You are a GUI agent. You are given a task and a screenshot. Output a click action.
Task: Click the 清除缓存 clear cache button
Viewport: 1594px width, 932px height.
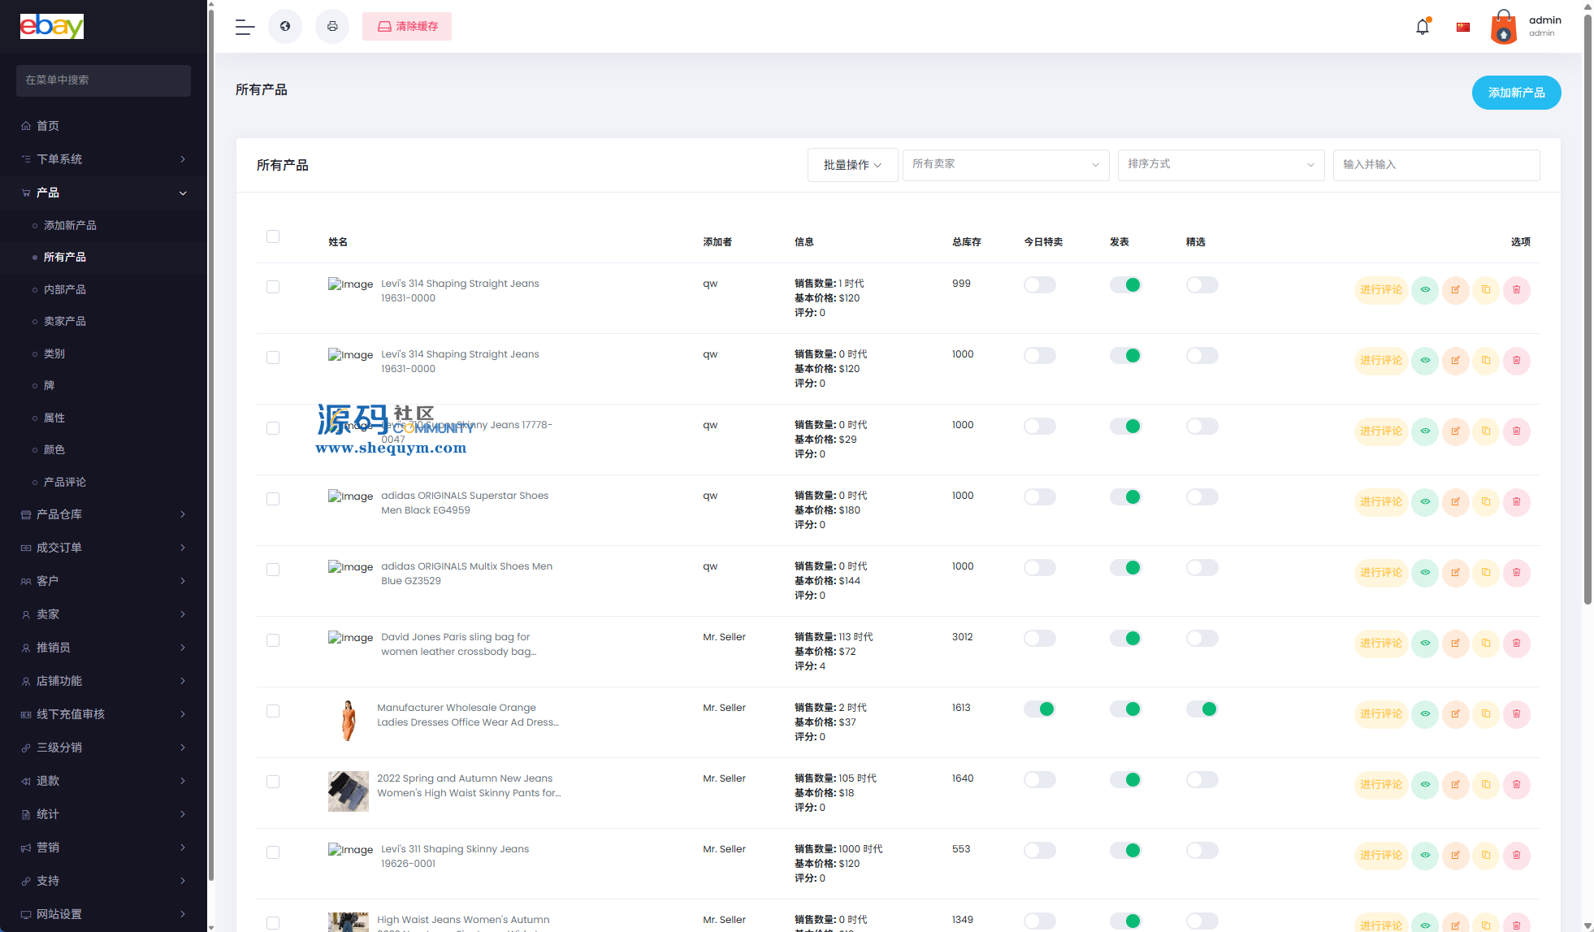tap(407, 27)
